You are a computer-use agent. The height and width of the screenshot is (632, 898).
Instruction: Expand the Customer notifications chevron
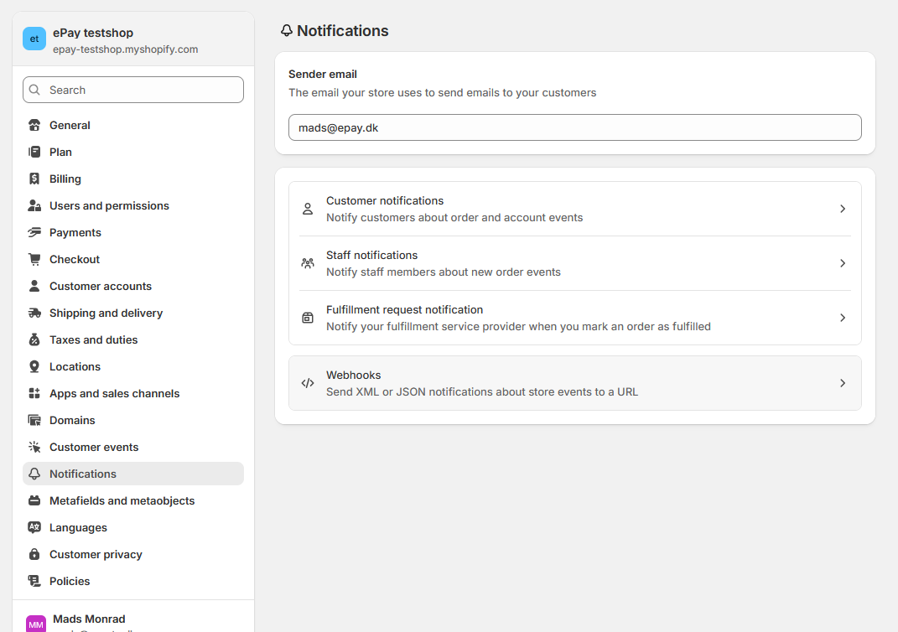pyautogui.click(x=843, y=209)
